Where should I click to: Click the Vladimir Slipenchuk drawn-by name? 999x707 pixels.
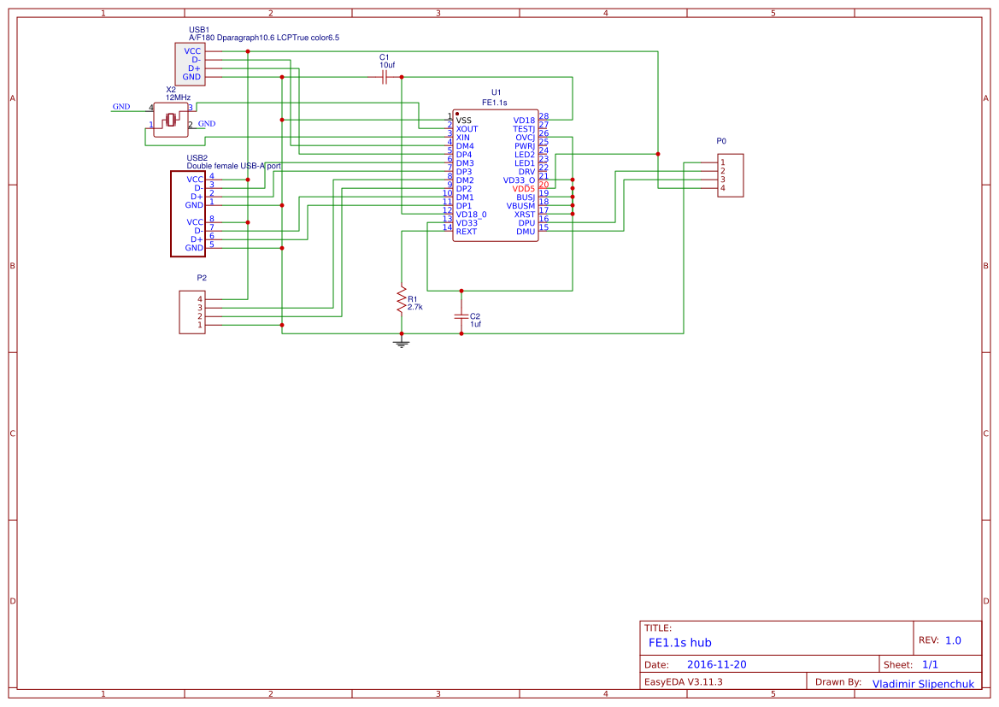923,684
